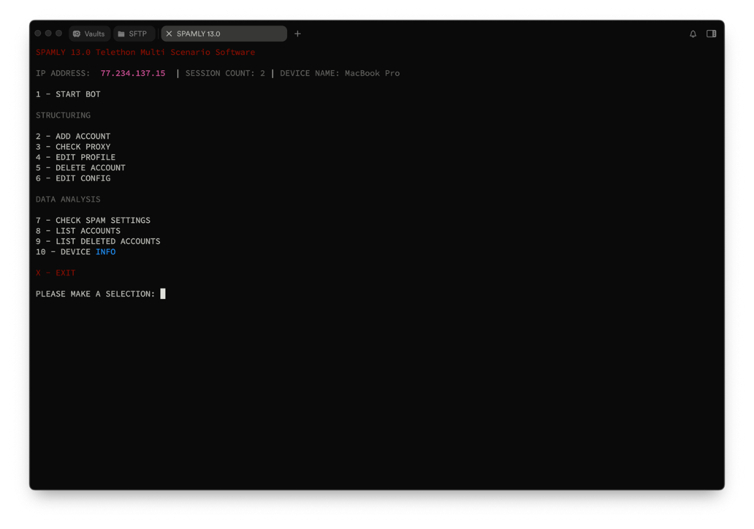
Task: Click the selection prompt cursor
Action: pos(163,294)
